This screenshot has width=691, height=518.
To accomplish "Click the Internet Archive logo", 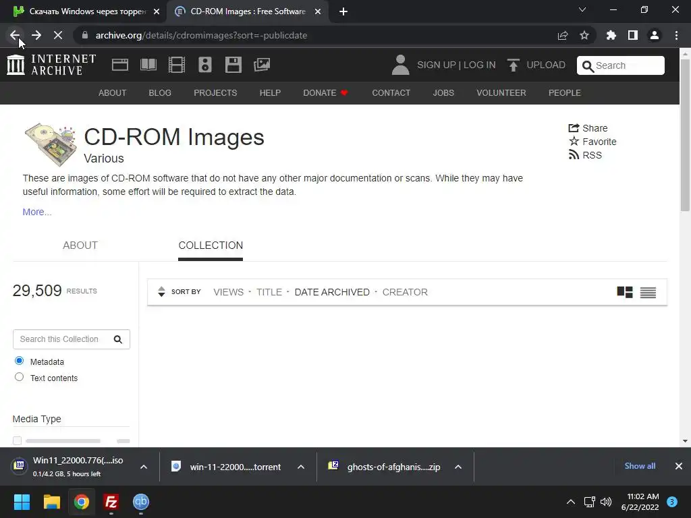I will click(x=51, y=65).
